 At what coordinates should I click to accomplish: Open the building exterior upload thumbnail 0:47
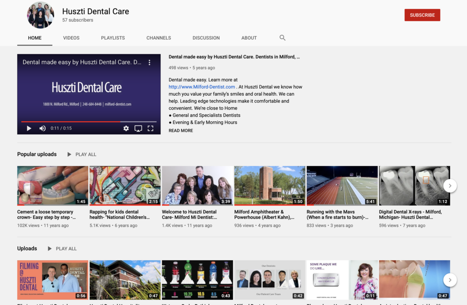coord(125,280)
